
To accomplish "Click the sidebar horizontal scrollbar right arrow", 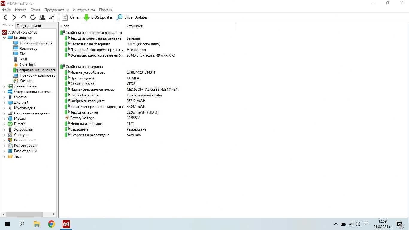I will tap(54, 214).
